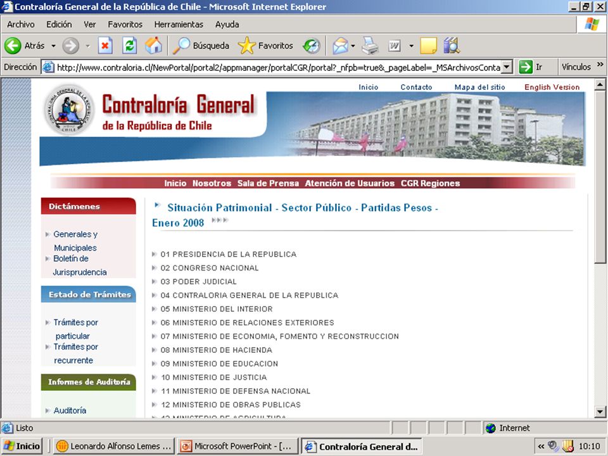Image resolution: width=608 pixels, height=456 pixels.
Task: Click the Windows flag logo in menu bar
Action: pos(592,25)
